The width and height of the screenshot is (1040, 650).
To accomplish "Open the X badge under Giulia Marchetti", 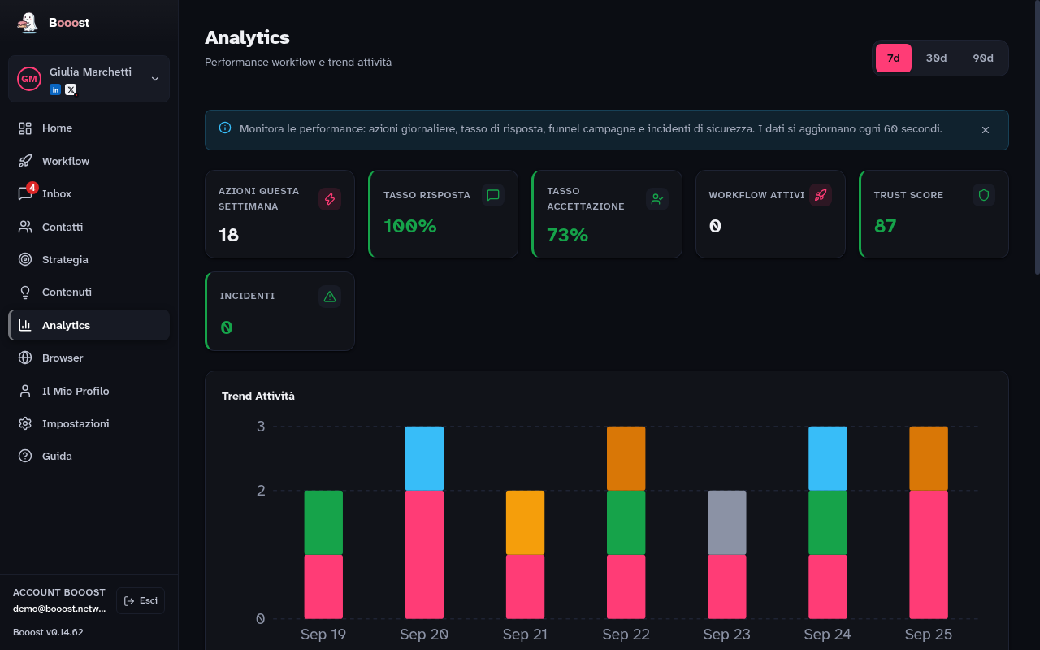I will pos(71,89).
